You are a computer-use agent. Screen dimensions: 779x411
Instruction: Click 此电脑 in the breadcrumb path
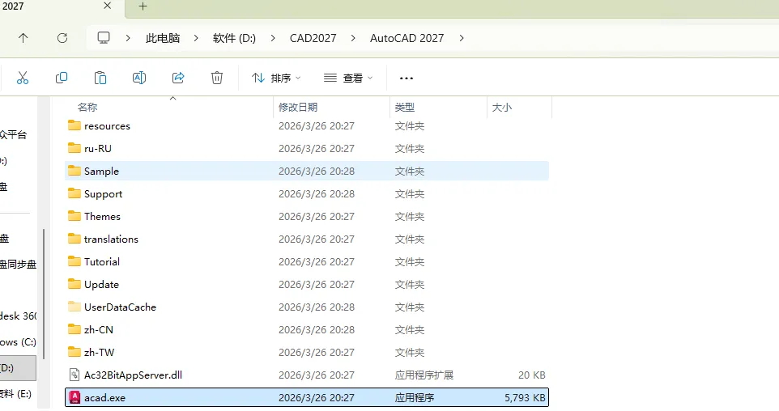point(163,38)
